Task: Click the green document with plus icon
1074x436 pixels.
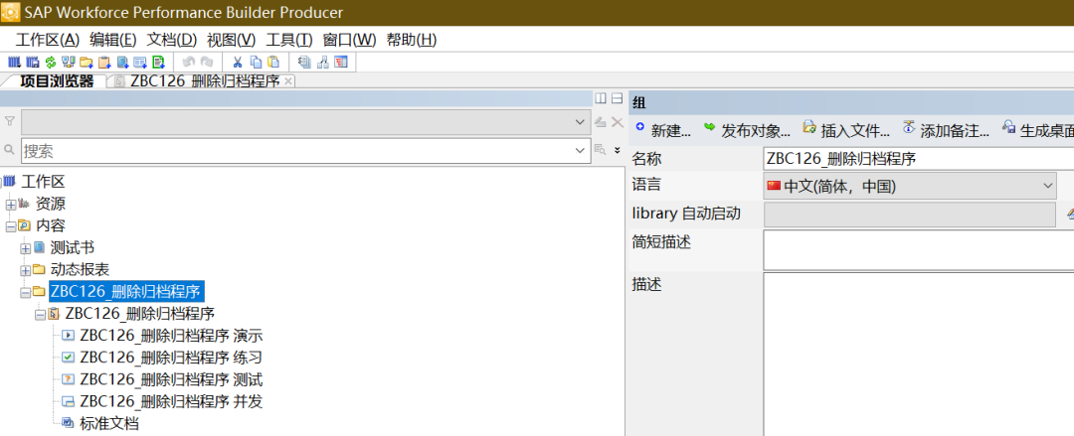Action: (x=159, y=63)
